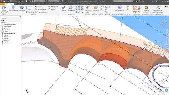The height and width of the screenshot is (95, 169).
Task: Switch to the Вид ribbon tab
Action: (x=50, y=4)
